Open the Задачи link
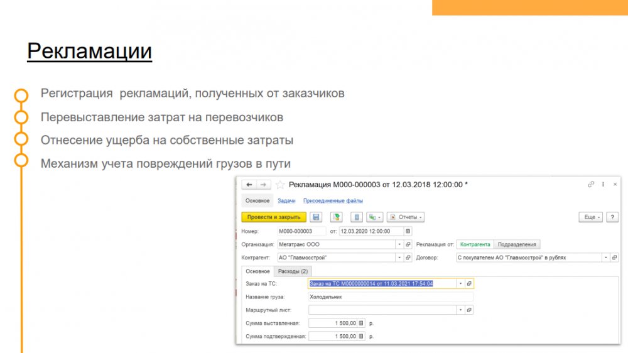 (286, 201)
